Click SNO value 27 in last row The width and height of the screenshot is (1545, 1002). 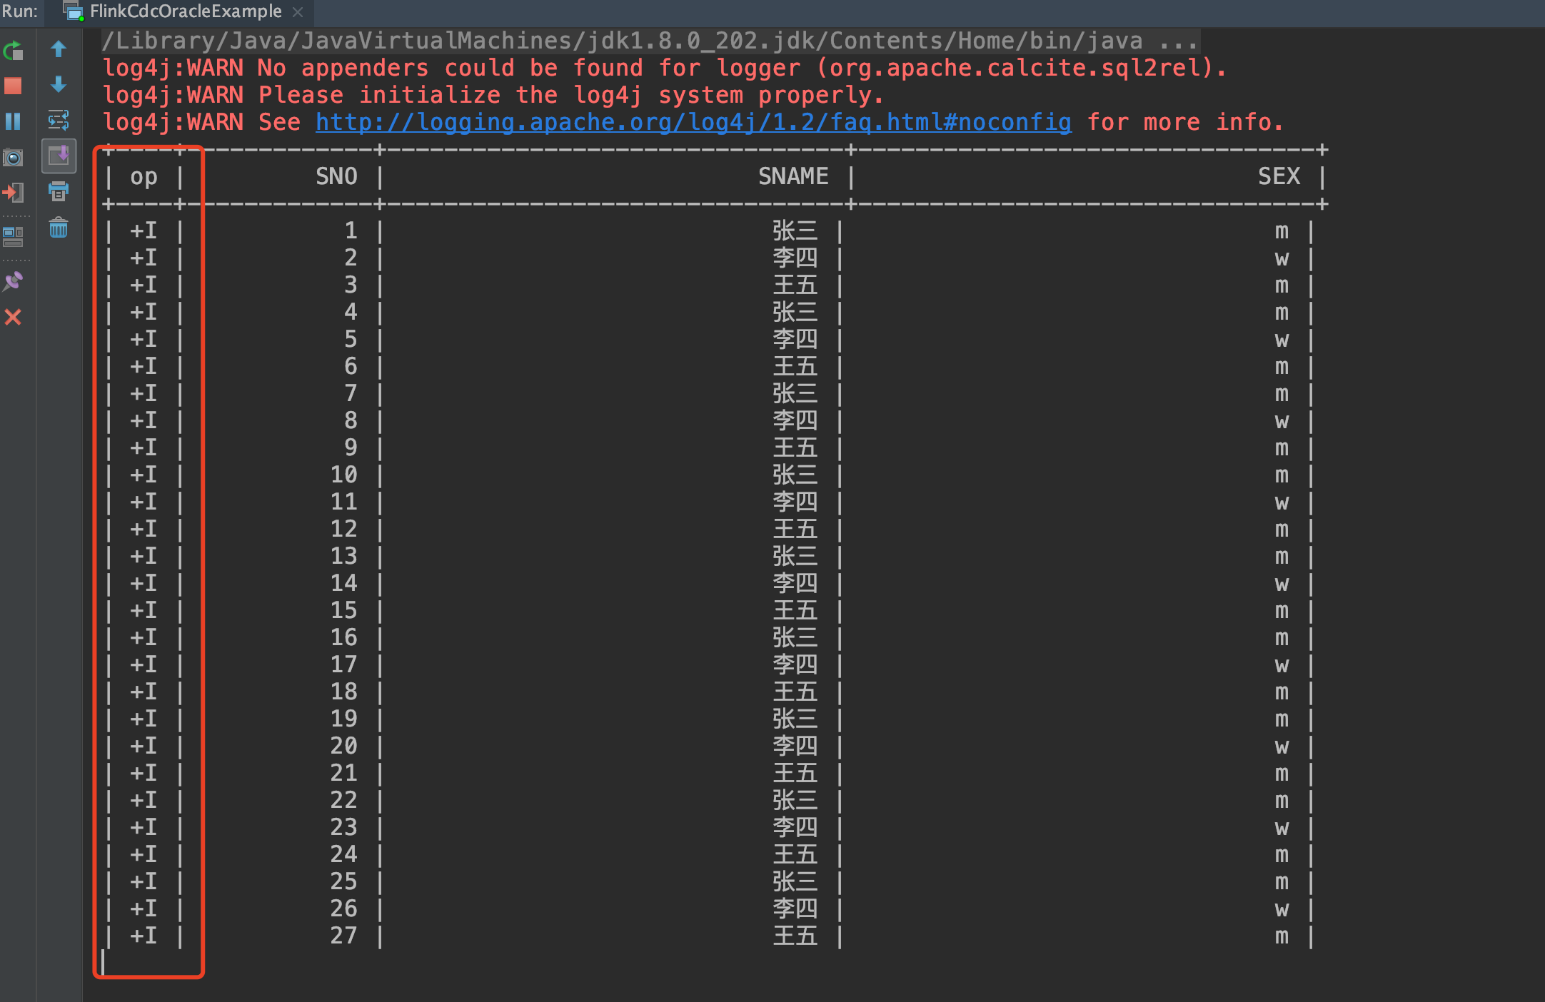(343, 936)
